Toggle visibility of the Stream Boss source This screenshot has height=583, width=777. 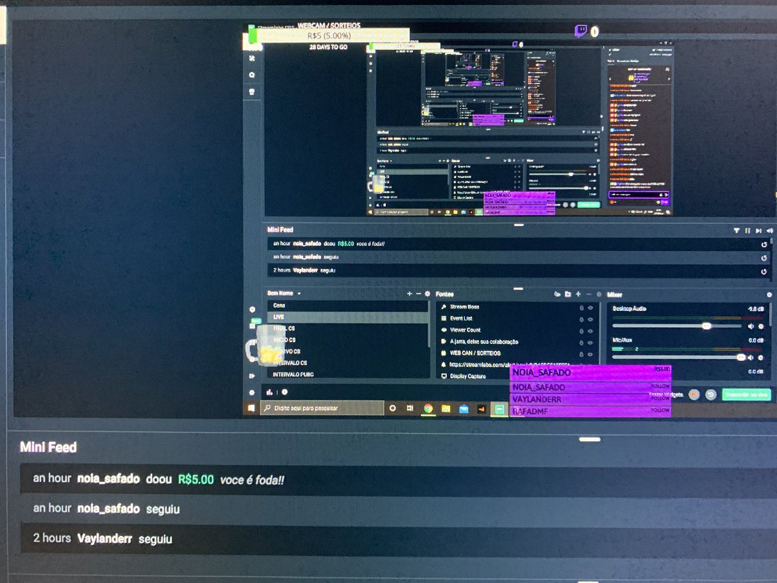click(591, 307)
